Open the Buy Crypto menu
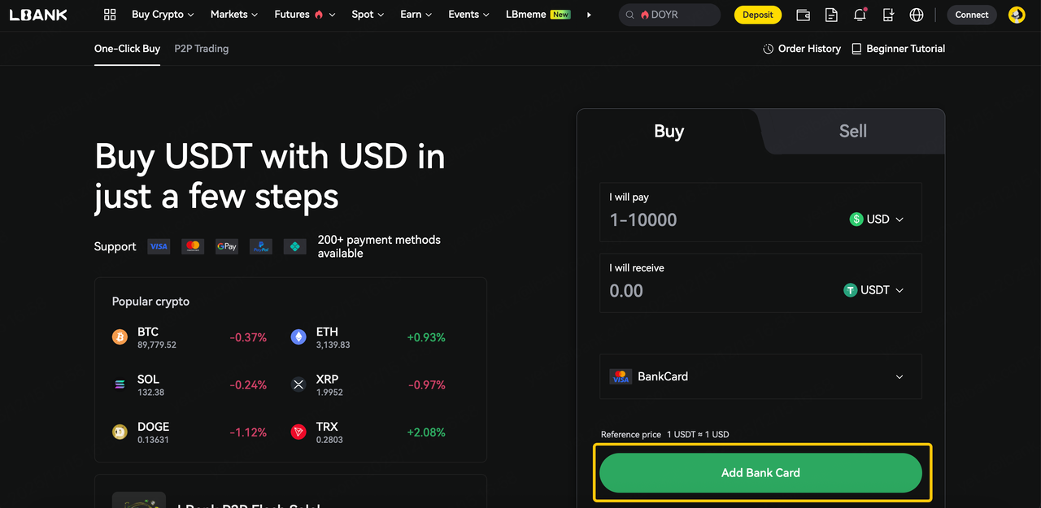This screenshot has width=1041, height=508. click(x=163, y=15)
